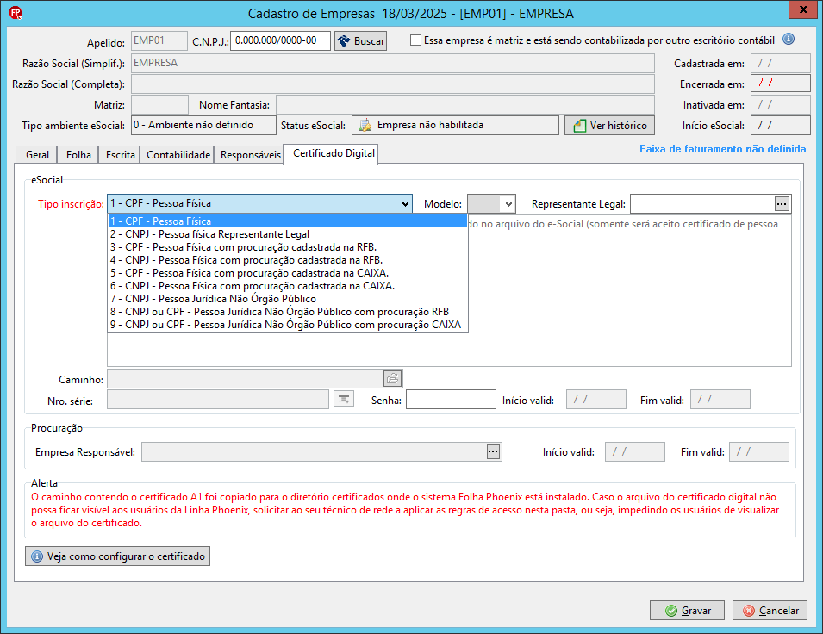Open Veja como configurar o certificado help
823x634 pixels.
[x=118, y=556]
